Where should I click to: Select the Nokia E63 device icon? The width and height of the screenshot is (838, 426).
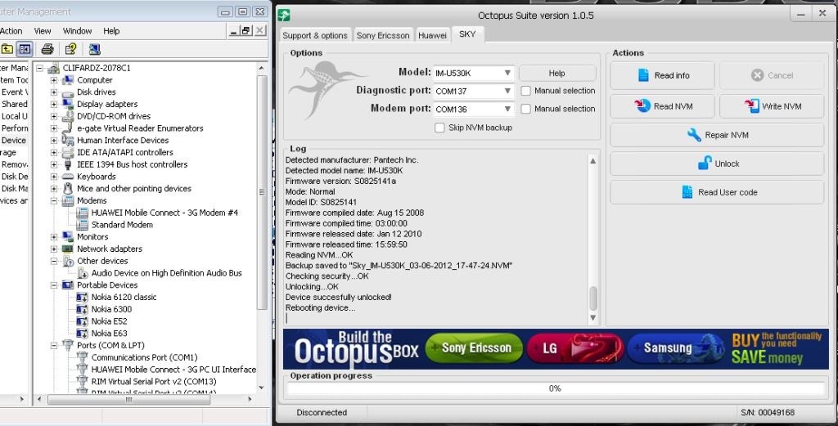click(x=83, y=334)
